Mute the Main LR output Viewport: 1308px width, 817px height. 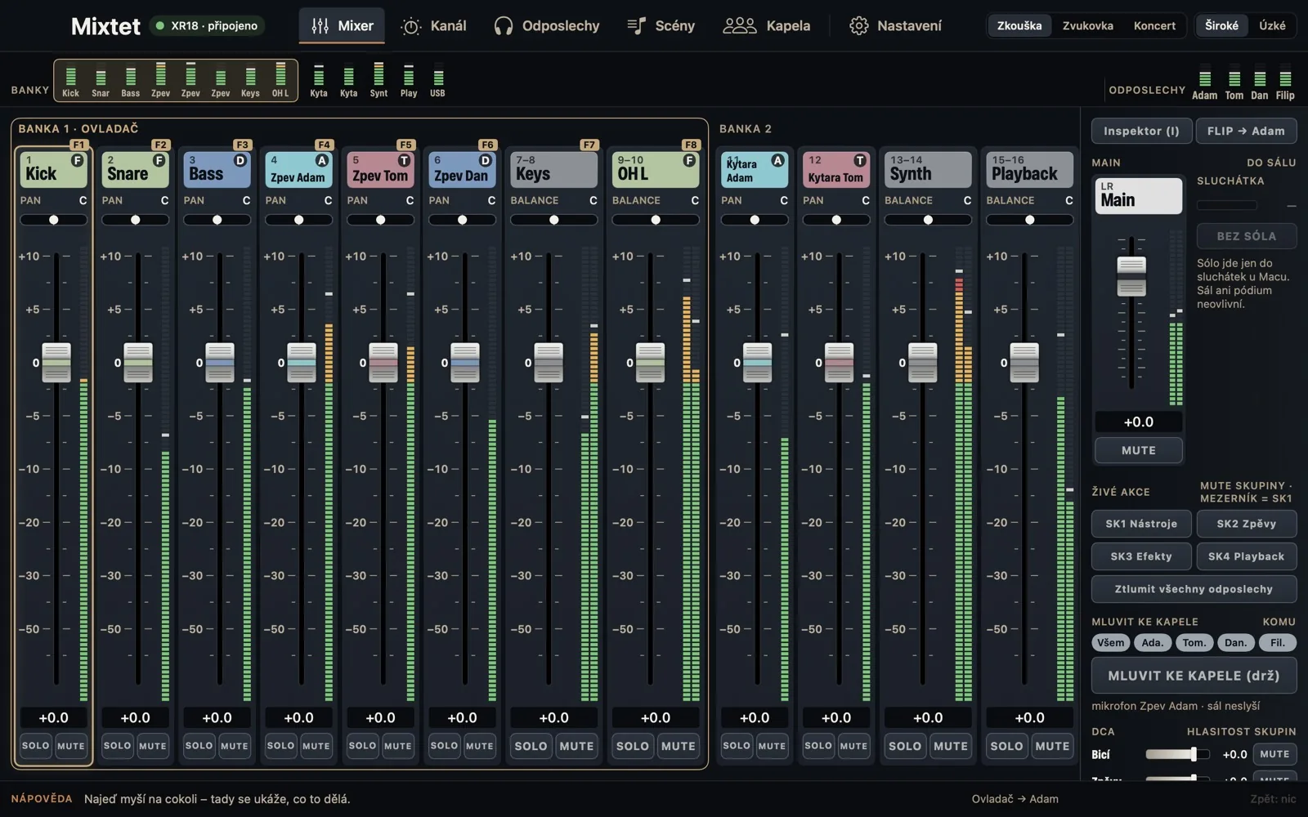click(x=1139, y=450)
